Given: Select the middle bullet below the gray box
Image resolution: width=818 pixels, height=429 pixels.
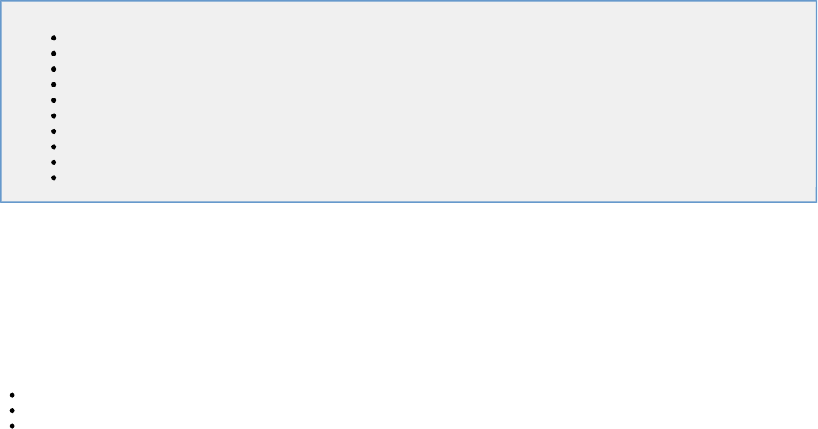Looking at the screenshot, I should [x=13, y=410].
